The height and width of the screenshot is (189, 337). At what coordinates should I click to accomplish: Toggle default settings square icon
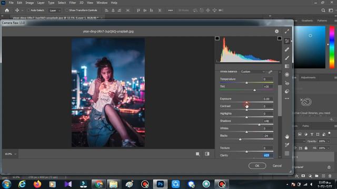click(197, 154)
